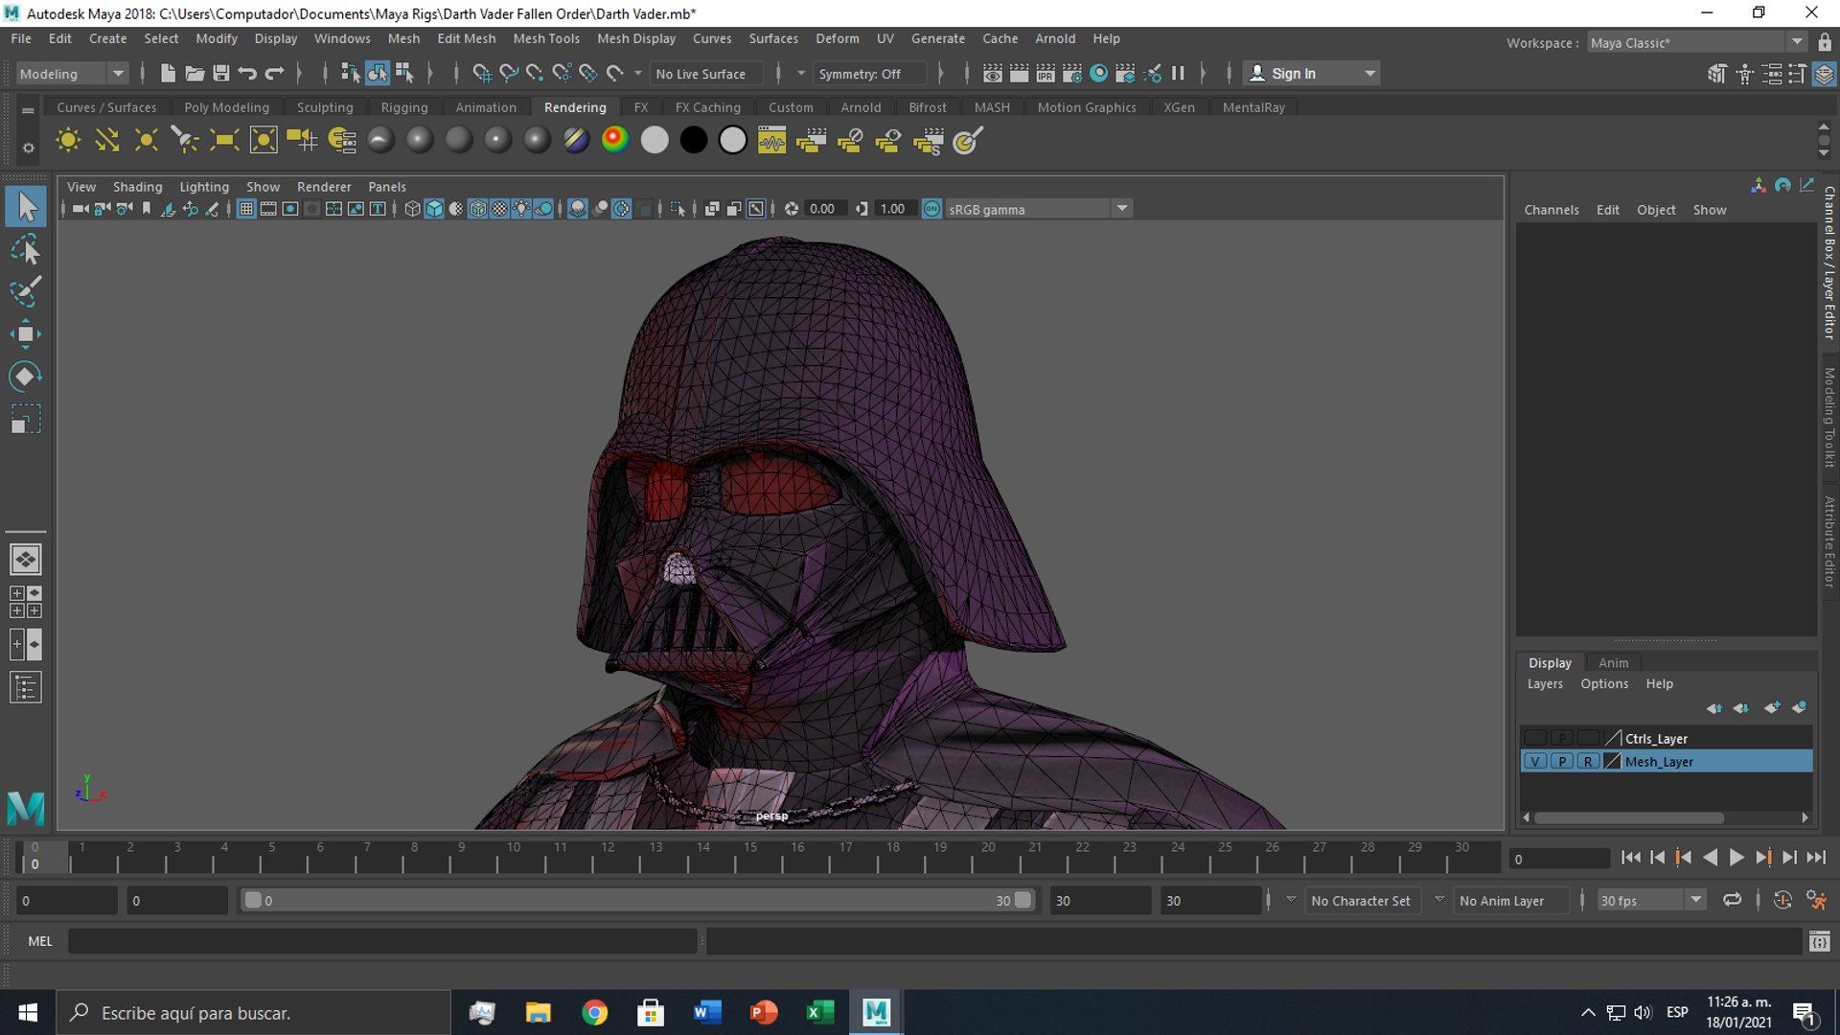Play the animation forwards

1736,858
